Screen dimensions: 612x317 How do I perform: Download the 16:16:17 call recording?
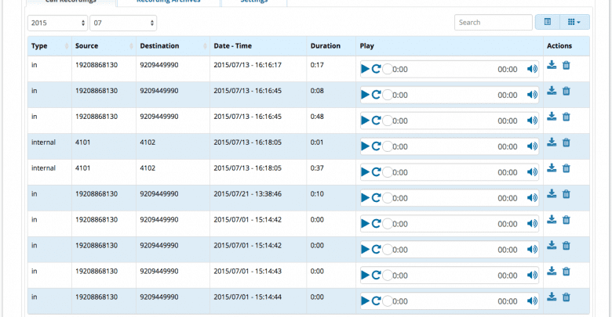pos(552,65)
